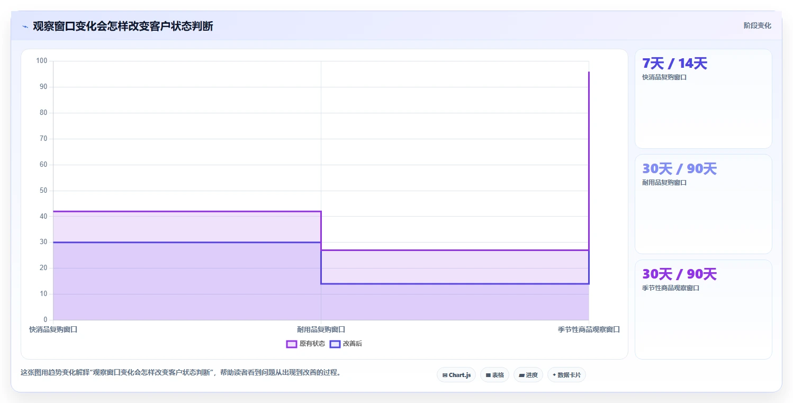Click the 快消品复购窗口 card caption
The image size is (793, 403).
pos(664,77)
